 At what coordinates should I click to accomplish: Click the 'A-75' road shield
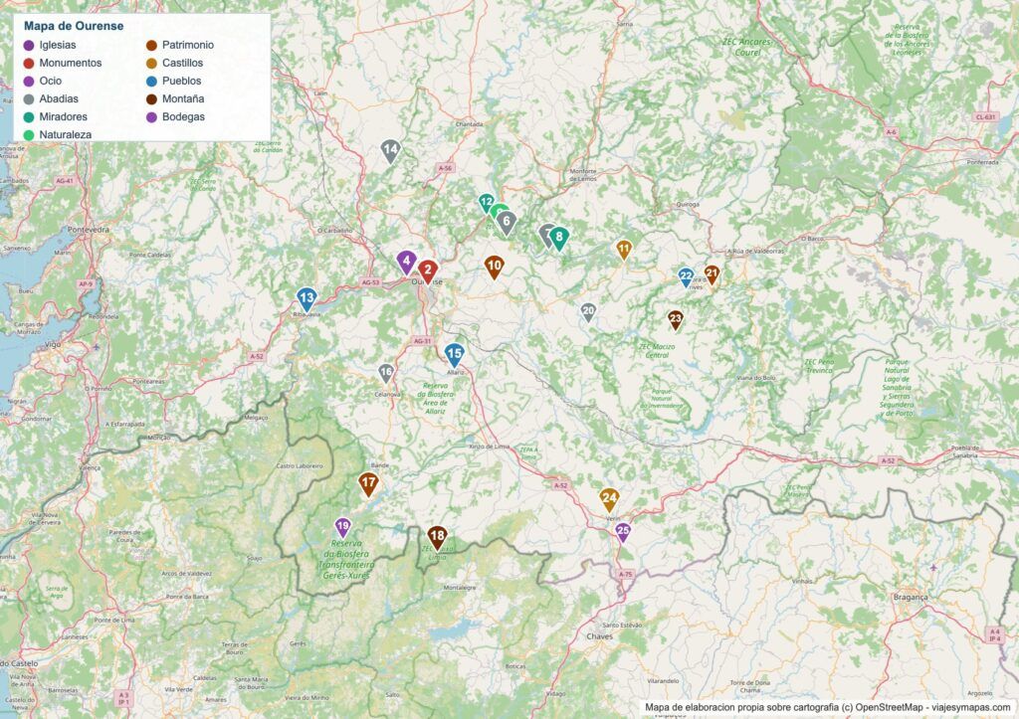pos(625,574)
